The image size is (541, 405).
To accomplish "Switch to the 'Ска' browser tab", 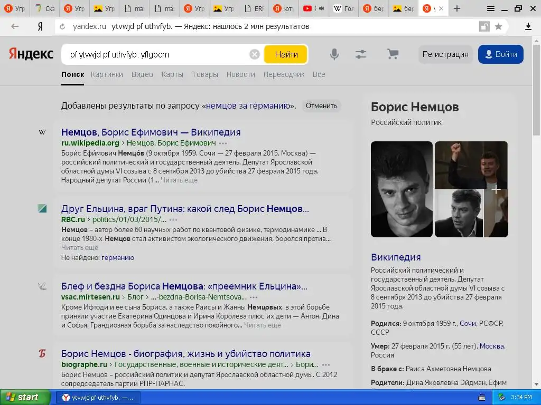I will (x=45, y=8).
